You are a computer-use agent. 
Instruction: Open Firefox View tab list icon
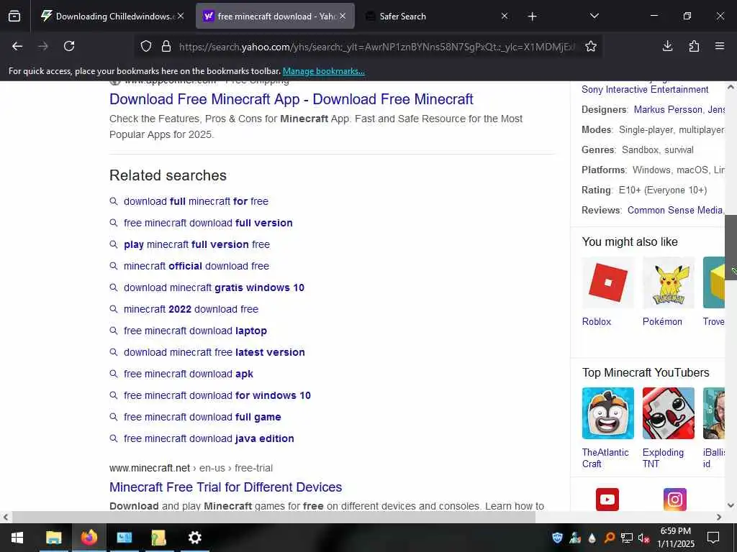click(x=14, y=17)
